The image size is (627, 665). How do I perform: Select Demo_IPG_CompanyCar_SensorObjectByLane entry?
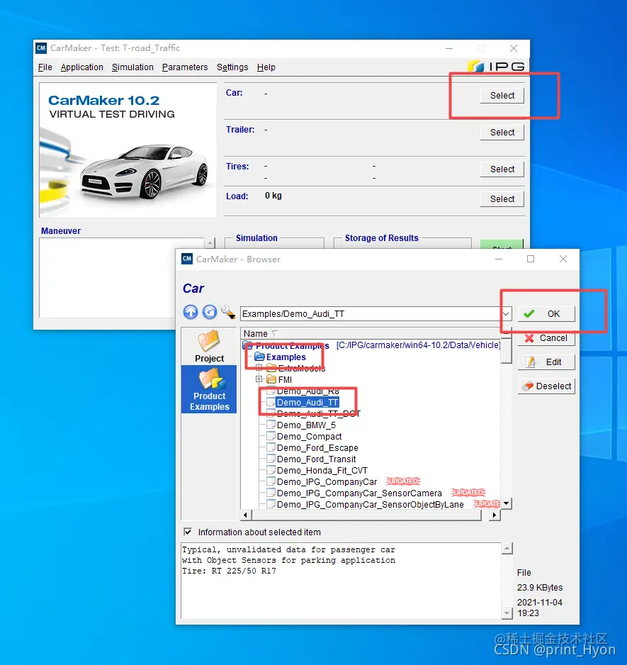pos(370,505)
